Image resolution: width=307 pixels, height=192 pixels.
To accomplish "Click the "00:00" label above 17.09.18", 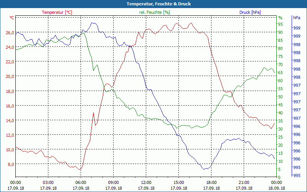I will click(15, 183).
